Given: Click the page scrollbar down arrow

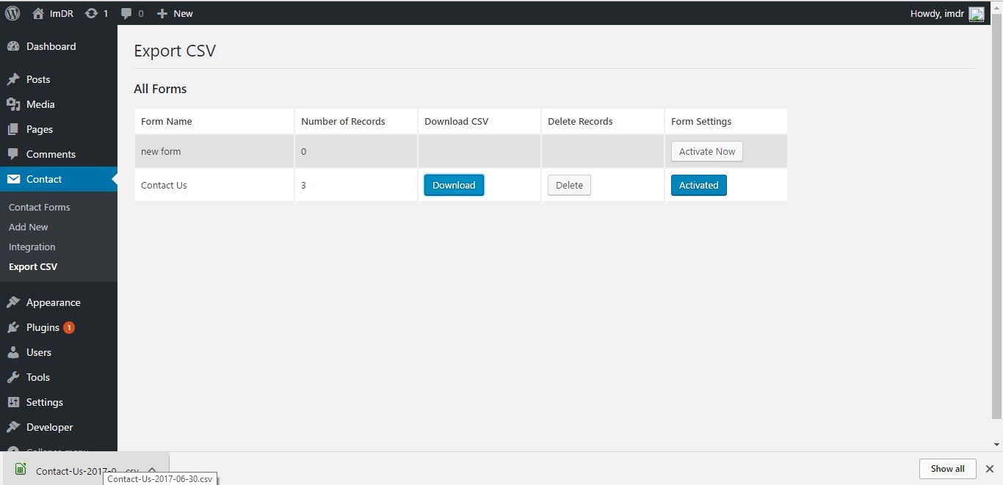Looking at the screenshot, I should click(x=997, y=445).
